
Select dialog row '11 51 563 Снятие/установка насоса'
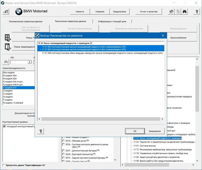pyautogui.click(x=101, y=50)
